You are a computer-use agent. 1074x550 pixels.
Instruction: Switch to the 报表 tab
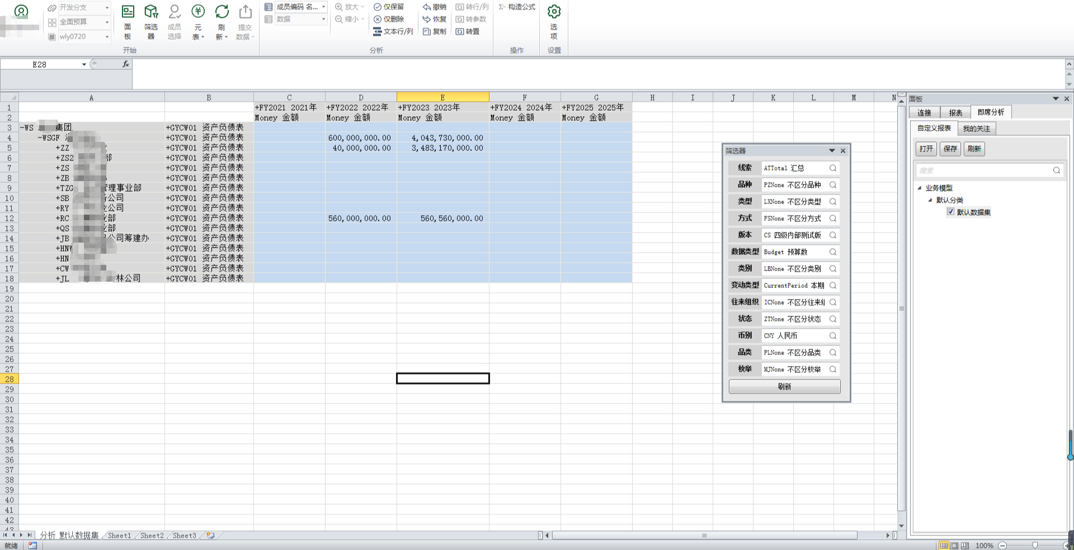955,112
